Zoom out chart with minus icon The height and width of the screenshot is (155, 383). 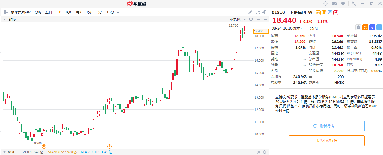pos(265,19)
